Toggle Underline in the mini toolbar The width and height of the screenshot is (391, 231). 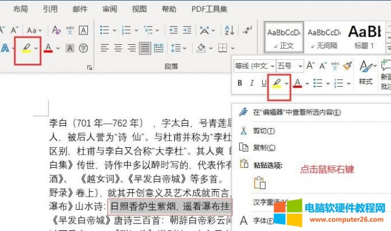264,83
